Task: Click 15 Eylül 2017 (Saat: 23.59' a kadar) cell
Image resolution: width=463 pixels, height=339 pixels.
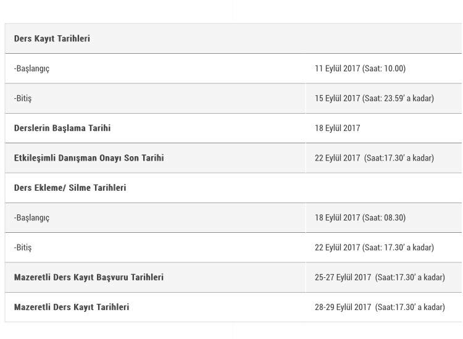Action: tap(374, 98)
